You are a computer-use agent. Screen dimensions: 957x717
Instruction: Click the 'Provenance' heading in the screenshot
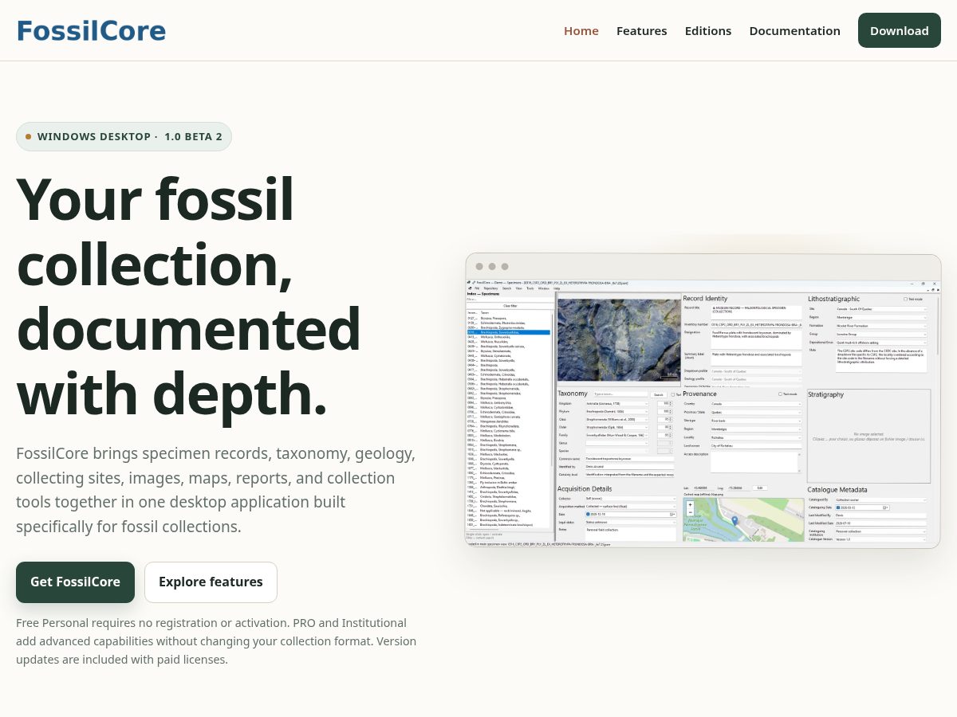[x=699, y=394]
